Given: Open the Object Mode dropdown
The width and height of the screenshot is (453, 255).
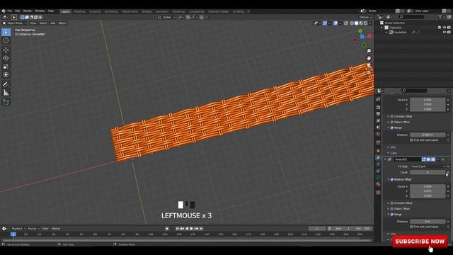Looking at the screenshot, I should pos(15,23).
